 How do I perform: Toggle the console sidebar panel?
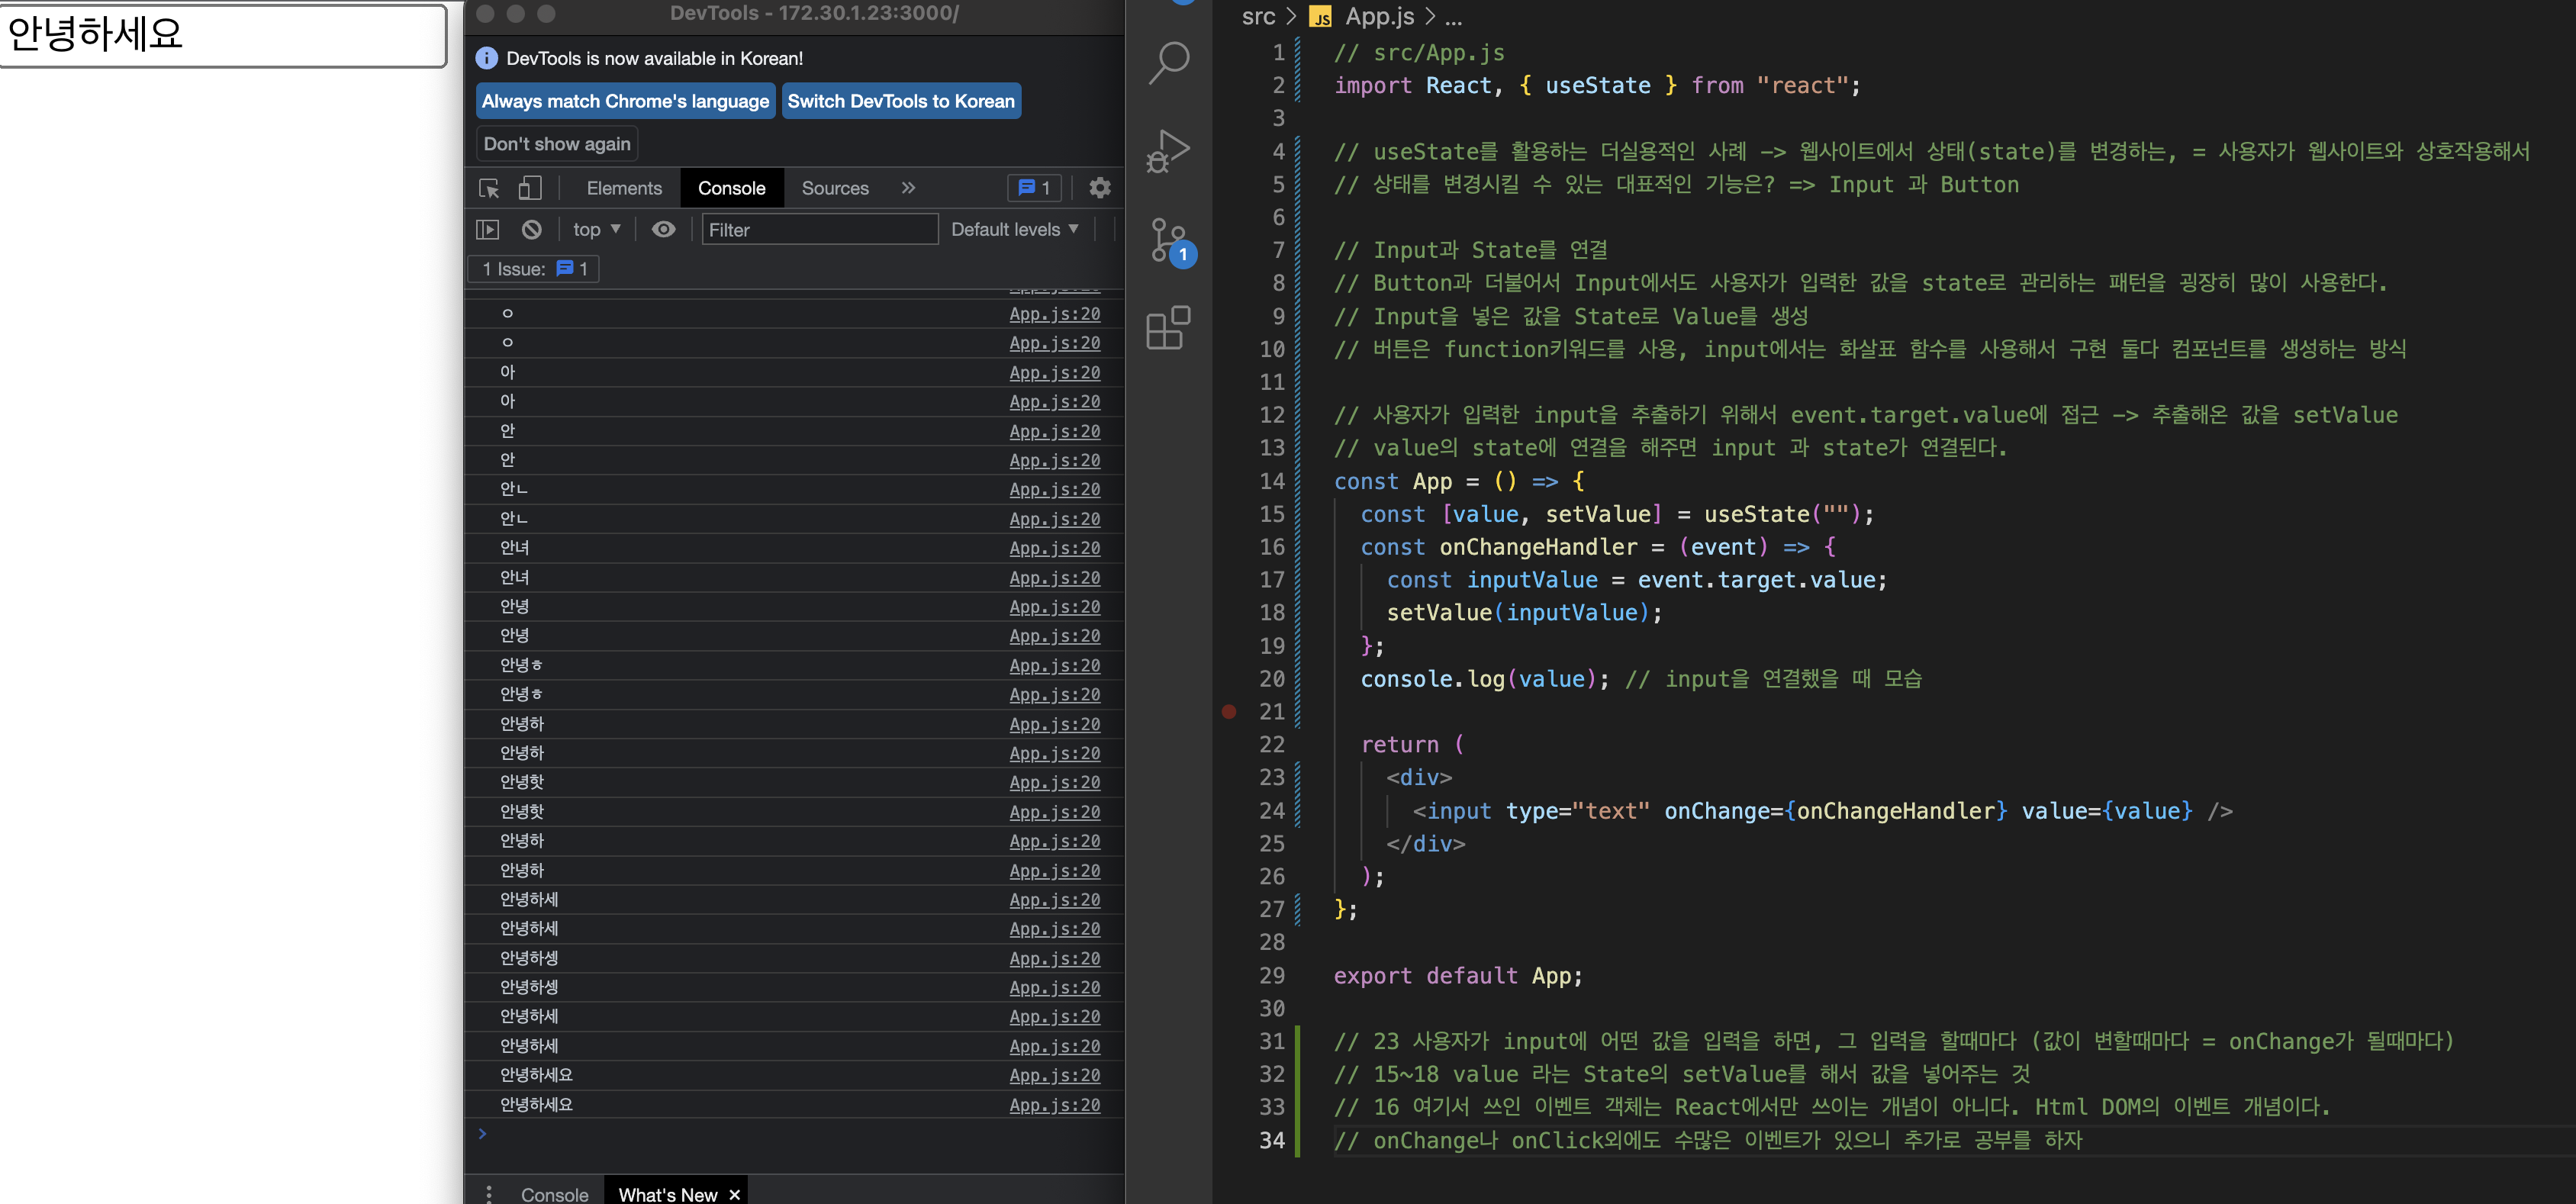click(x=488, y=230)
